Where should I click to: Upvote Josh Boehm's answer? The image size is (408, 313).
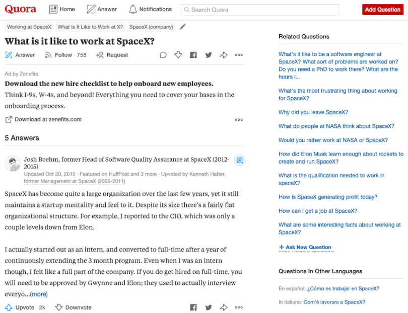pos(25,307)
